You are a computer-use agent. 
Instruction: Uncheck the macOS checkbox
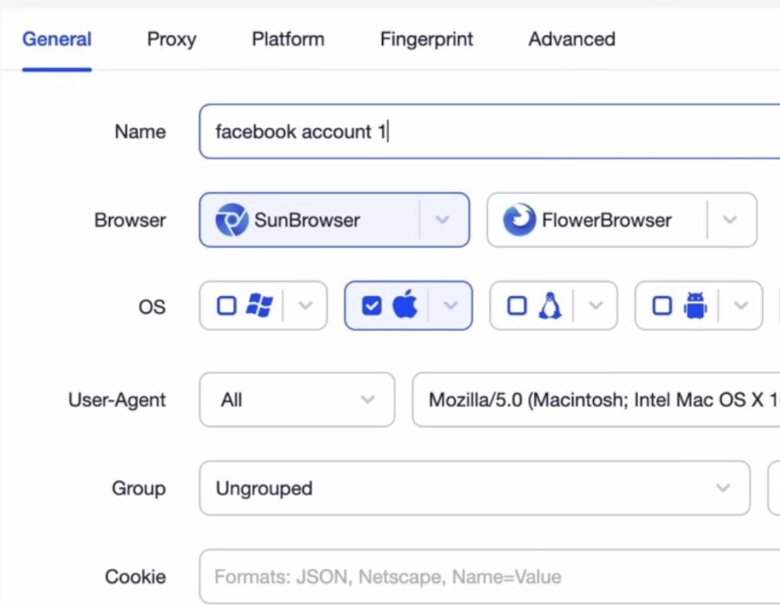tap(372, 305)
